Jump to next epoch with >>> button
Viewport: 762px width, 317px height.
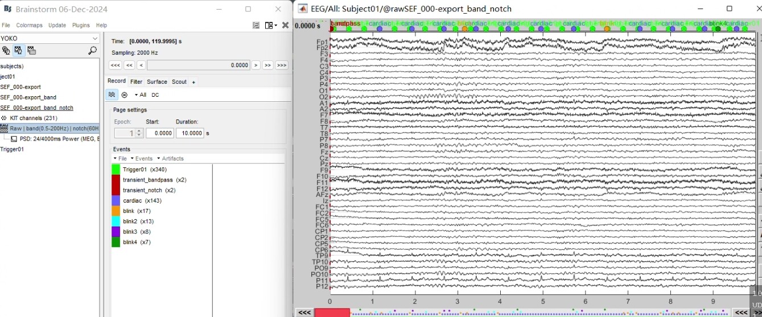tap(282, 65)
